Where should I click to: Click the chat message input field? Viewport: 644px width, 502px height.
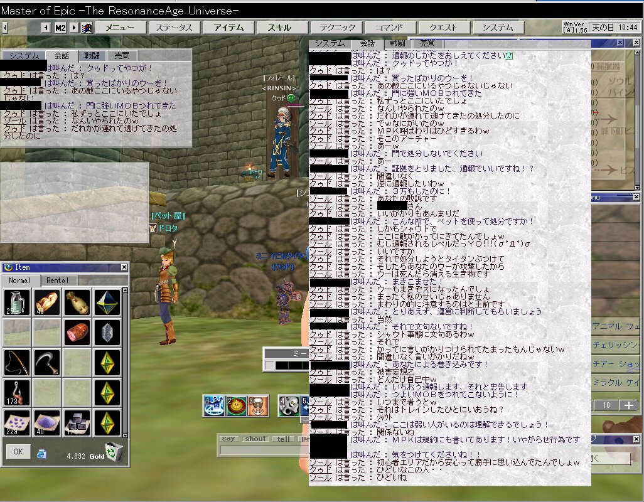[x=264, y=451]
